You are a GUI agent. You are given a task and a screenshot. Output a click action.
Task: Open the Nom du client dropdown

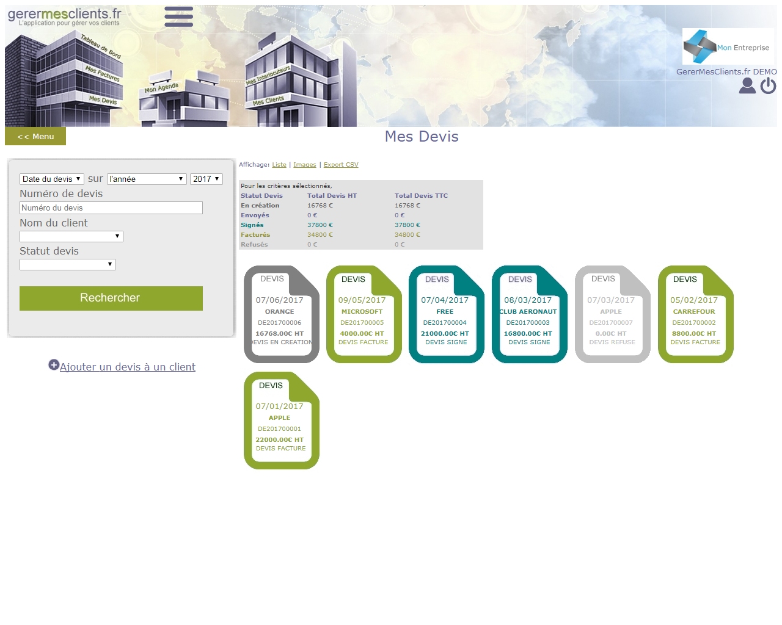[71, 236]
